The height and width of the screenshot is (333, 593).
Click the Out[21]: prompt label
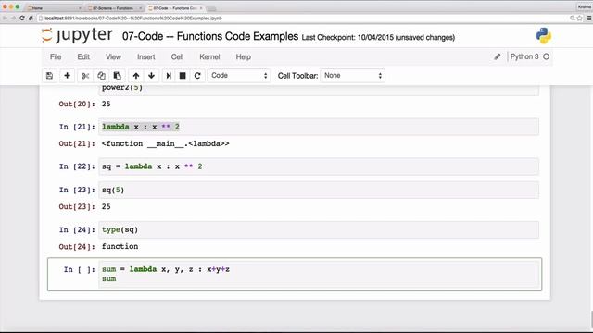pos(77,144)
